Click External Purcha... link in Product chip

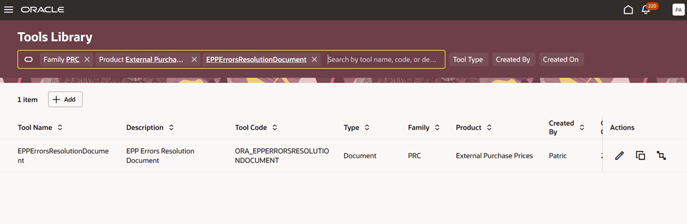[x=155, y=60]
